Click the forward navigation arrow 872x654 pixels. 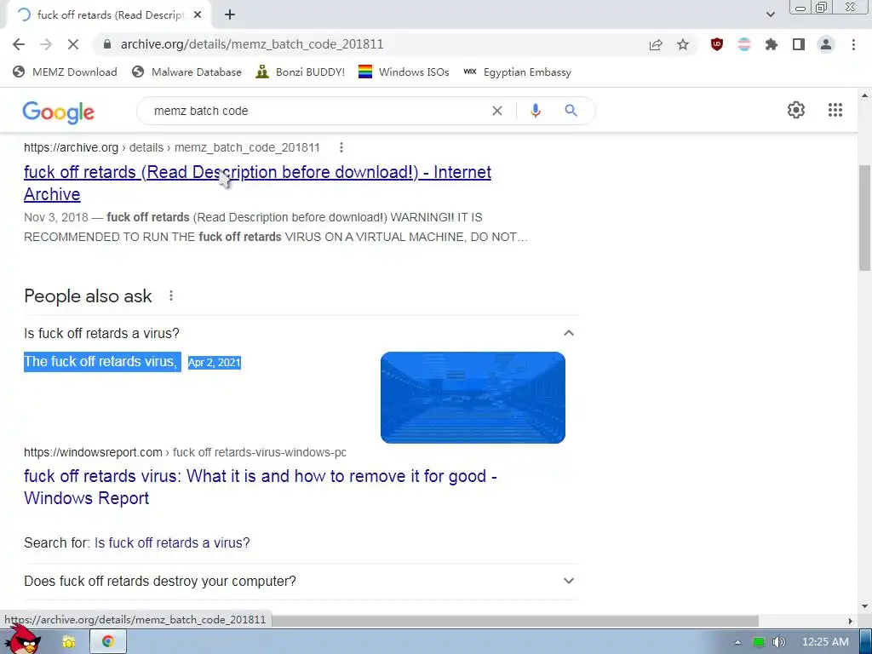click(x=46, y=44)
